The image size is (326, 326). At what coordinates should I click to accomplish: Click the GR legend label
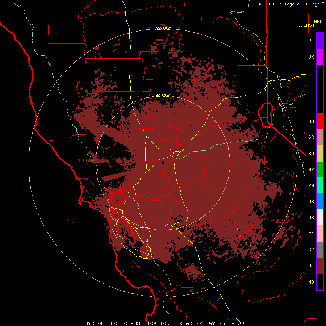[311, 137]
